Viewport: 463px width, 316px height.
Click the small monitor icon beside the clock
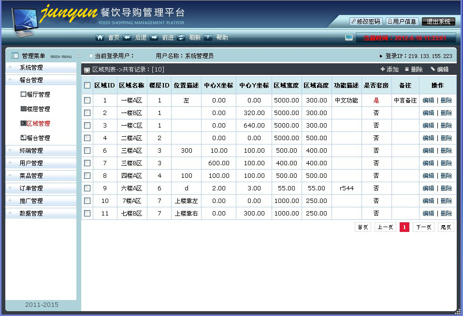[x=349, y=38]
